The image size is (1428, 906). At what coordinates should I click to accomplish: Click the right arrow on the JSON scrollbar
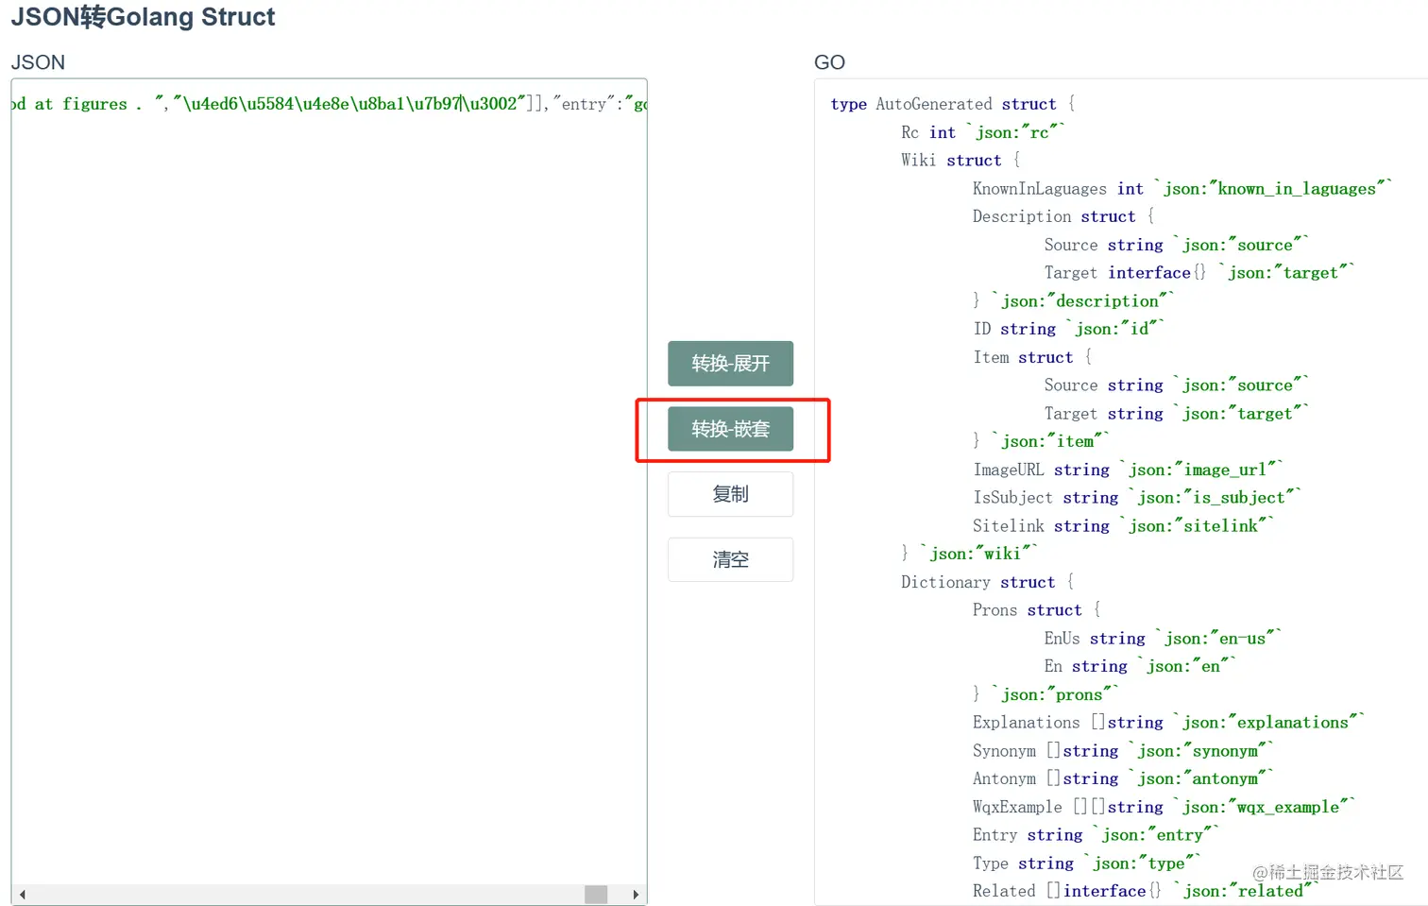coord(636,894)
